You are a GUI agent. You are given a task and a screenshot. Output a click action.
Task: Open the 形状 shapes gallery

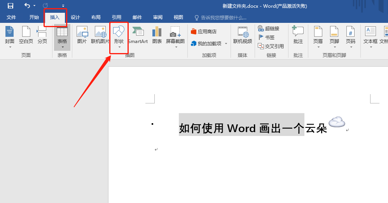click(119, 35)
